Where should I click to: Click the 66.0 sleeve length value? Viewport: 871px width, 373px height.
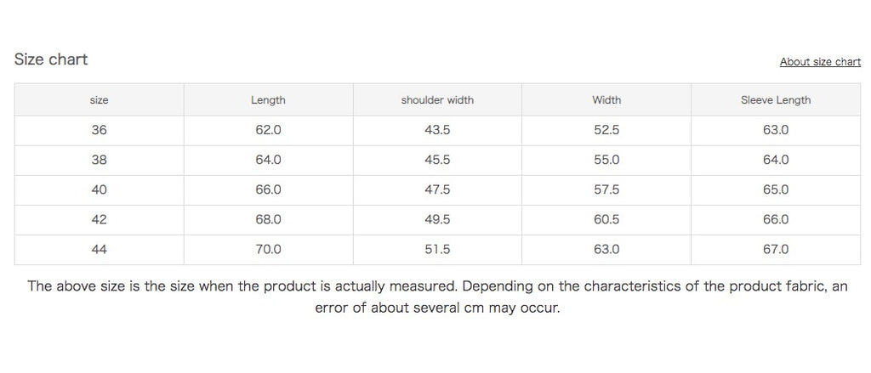coord(776,219)
